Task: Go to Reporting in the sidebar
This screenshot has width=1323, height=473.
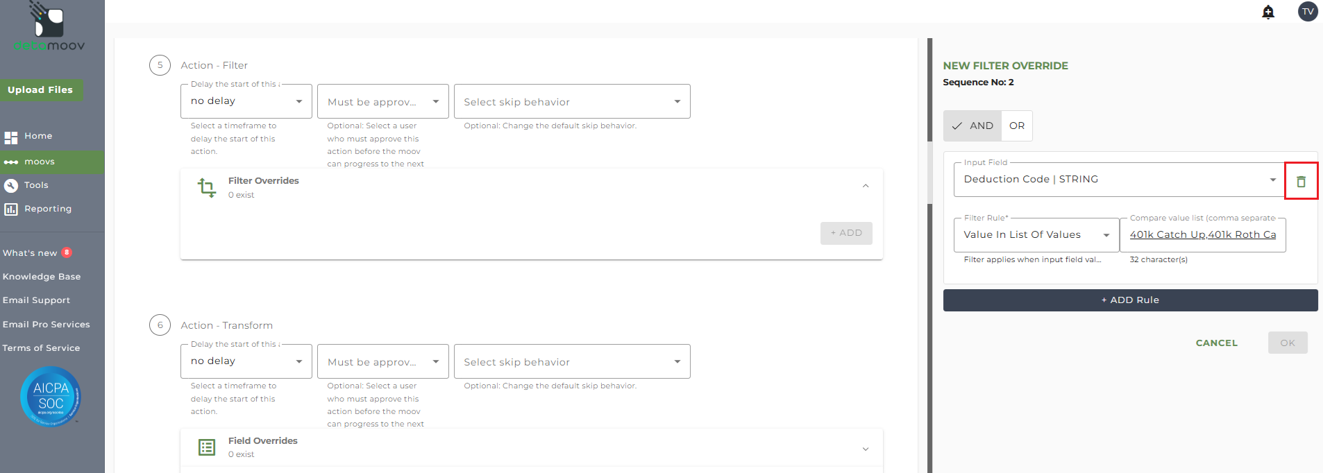Action: 47,209
